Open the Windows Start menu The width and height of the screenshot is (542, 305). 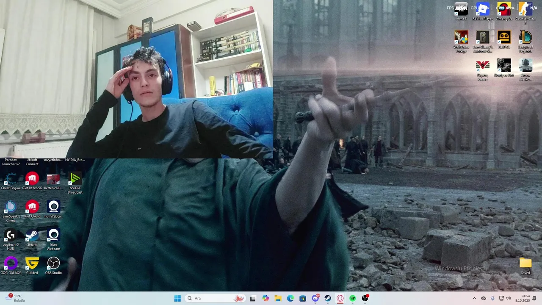coord(177,298)
